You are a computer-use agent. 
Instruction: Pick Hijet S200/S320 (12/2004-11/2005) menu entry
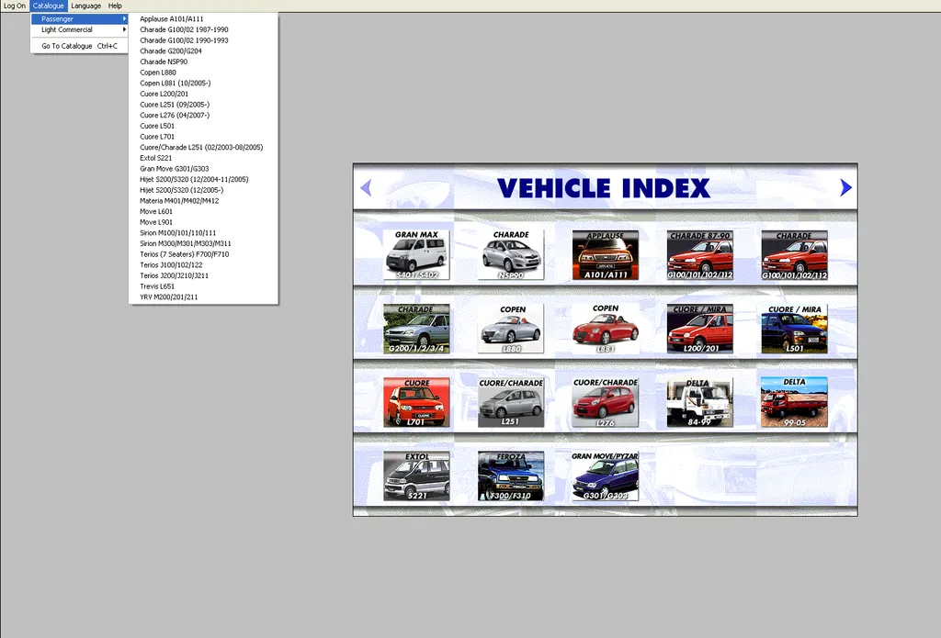tap(203, 180)
